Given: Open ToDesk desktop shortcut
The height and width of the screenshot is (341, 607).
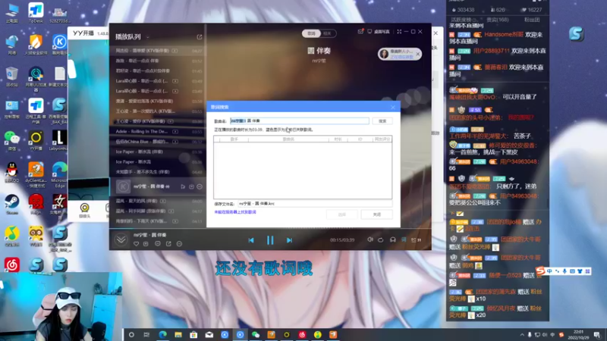Looking at the screenshot, I should [x=36, y=13].
